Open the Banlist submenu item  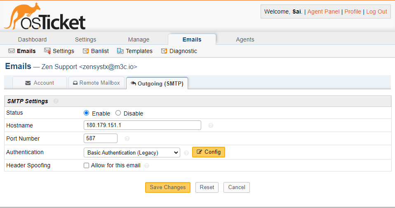point(96,51)
